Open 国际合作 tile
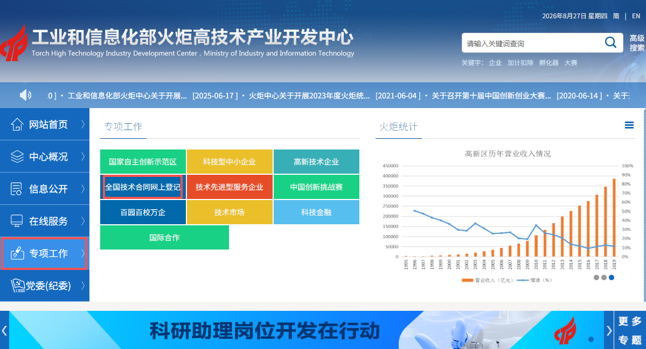The width and height of the screenshot is (646, 349). [164, 237]
